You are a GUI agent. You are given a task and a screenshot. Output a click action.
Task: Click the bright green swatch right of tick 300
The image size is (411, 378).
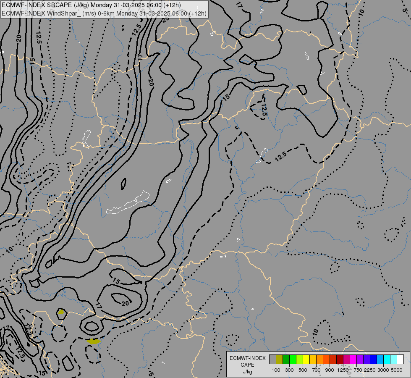[x=293, y=360]
